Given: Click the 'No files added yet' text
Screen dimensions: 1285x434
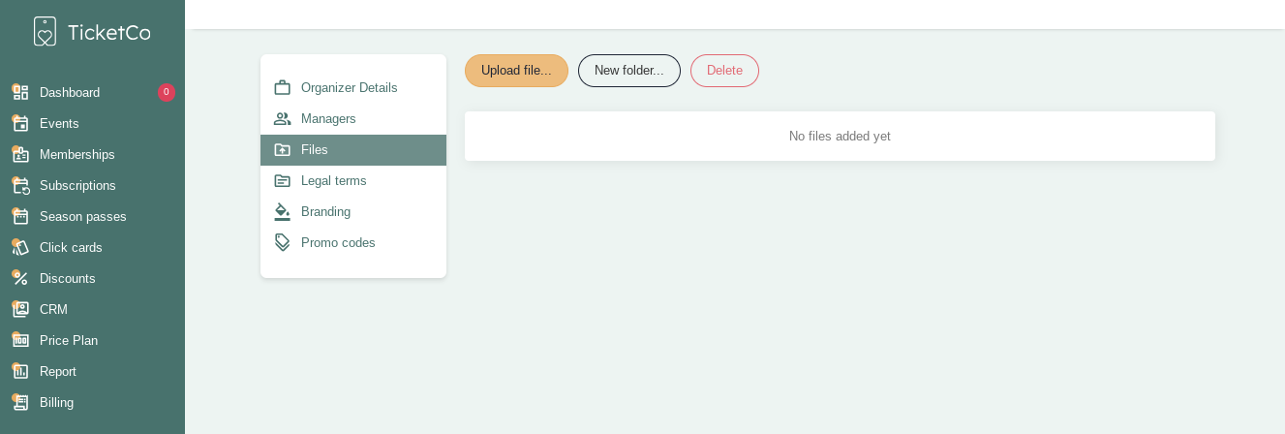Looking at the screenshot, I should coord(840,136).
